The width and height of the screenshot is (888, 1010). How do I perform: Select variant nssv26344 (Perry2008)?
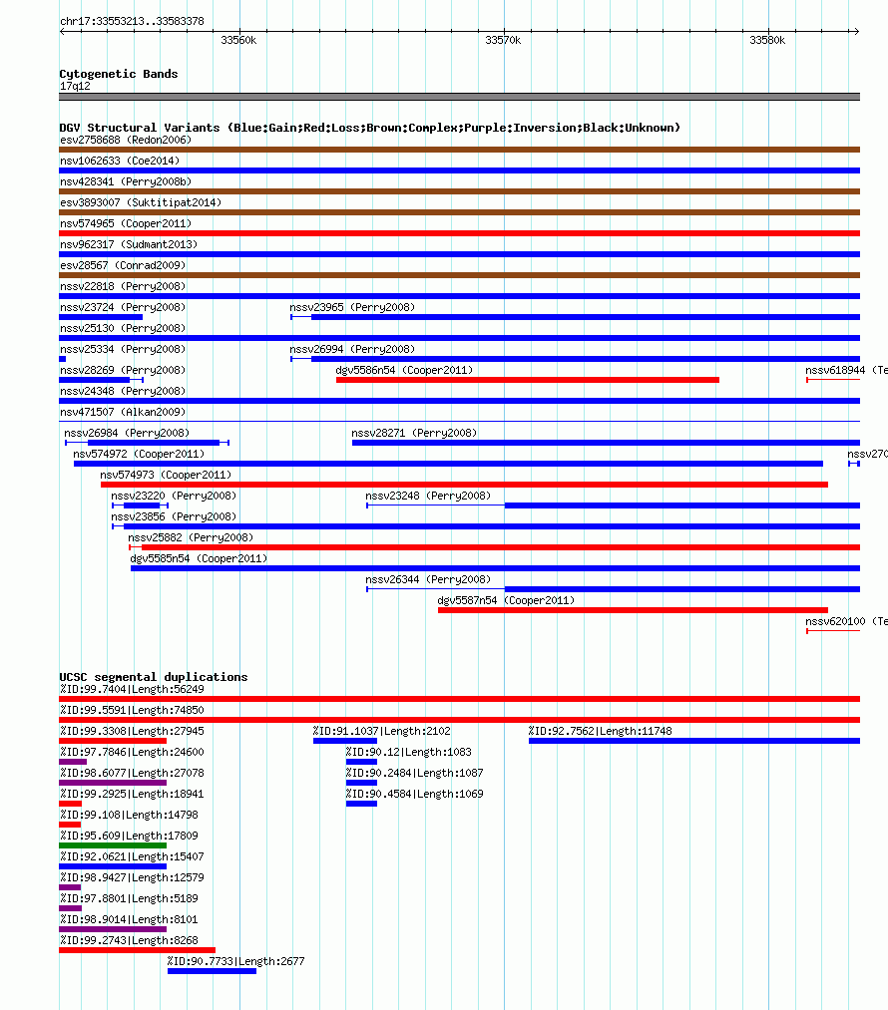point(613,589)
